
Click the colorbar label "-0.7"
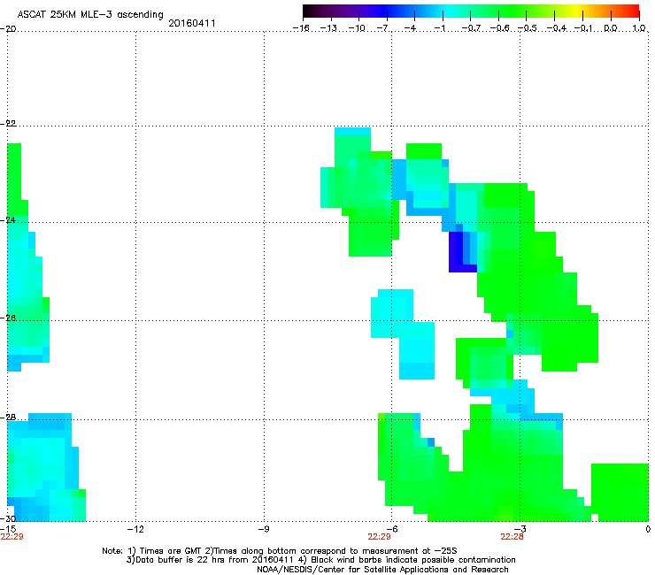coord(471,28)
